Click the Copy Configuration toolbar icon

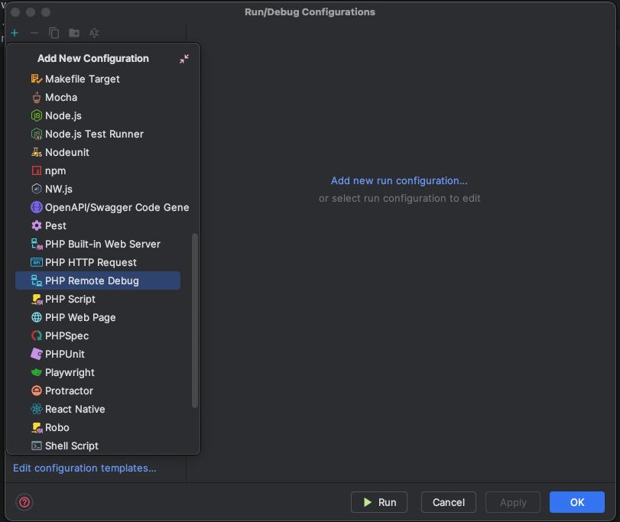click(x=54, y=33)
